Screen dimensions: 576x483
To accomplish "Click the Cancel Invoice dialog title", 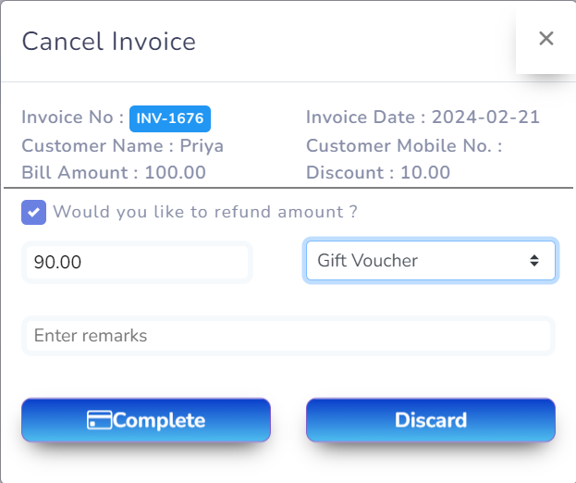I will [x=108, y=42].
